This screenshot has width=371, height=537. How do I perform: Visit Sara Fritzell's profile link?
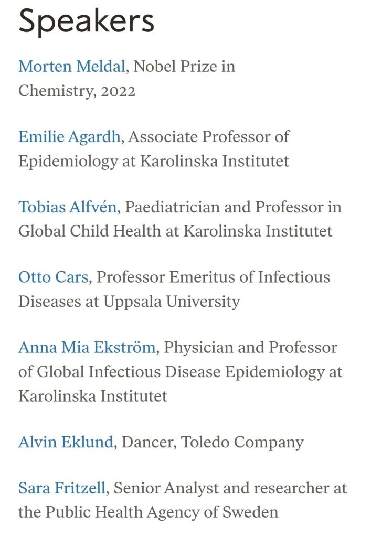62,488
